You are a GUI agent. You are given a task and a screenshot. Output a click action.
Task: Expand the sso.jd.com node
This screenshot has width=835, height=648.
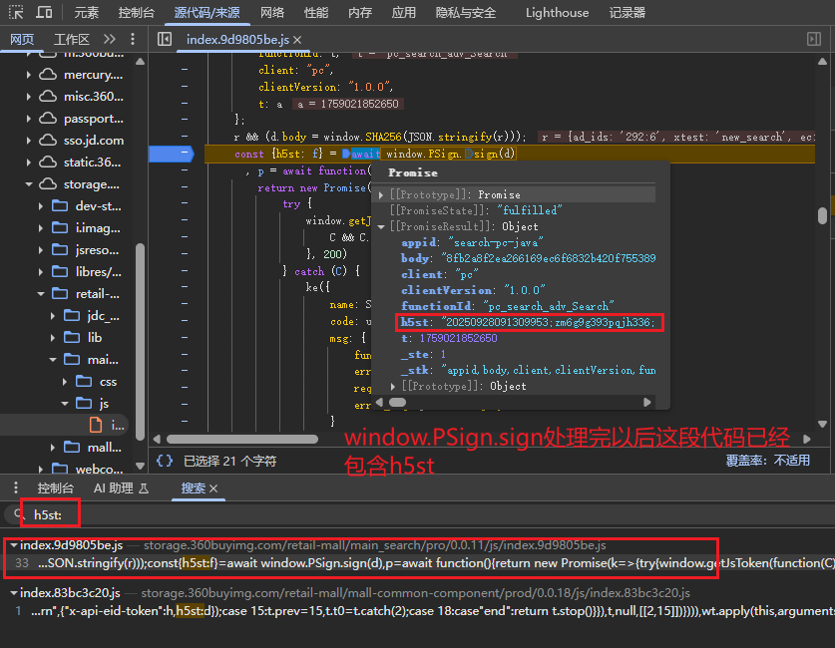pyautogui.click(x=28, y=140)
